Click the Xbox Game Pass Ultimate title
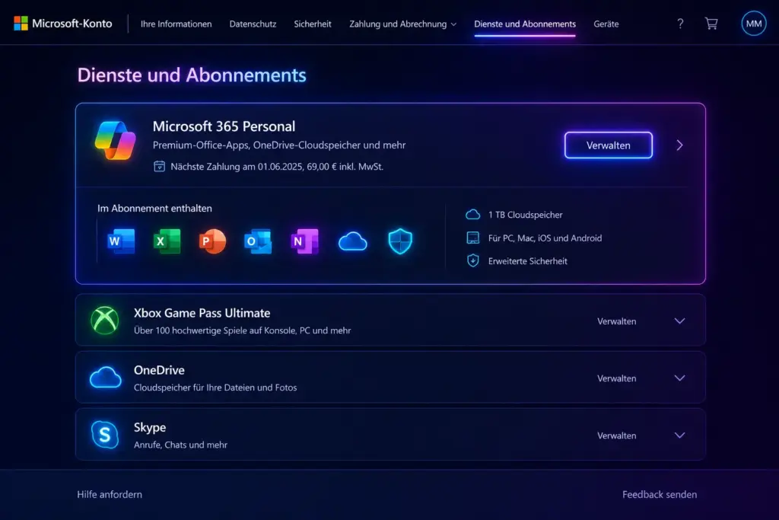 [x=202, y=313]
